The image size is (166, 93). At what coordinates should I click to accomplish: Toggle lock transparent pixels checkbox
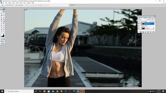(141, 21)
